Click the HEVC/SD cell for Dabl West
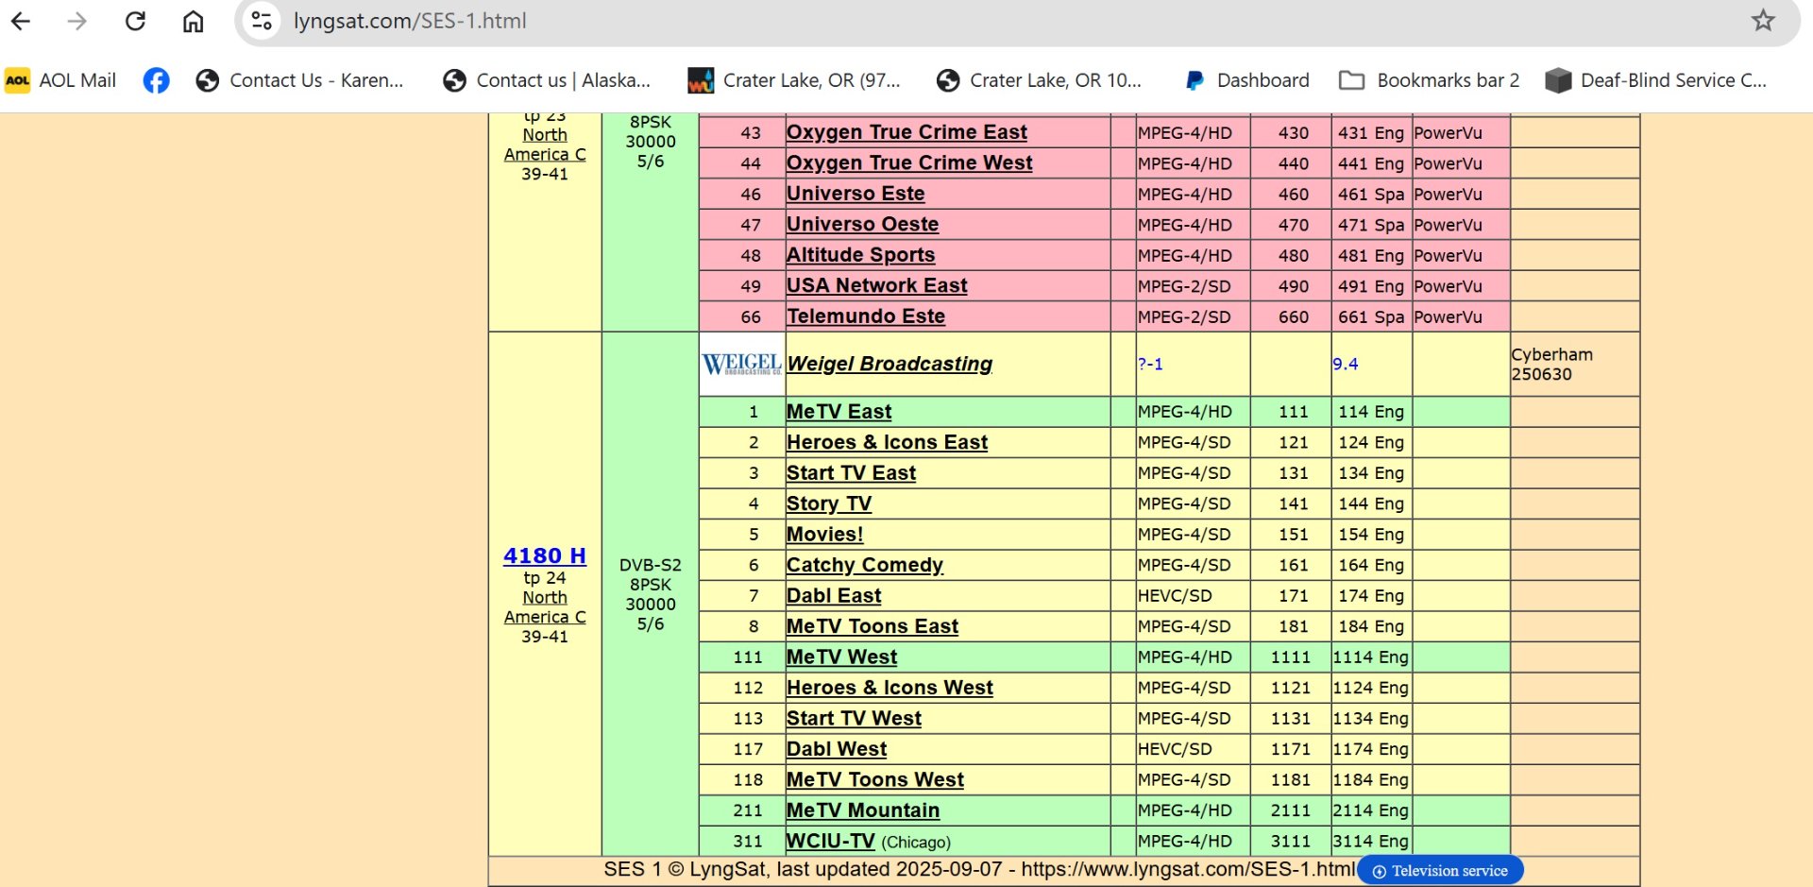The width and height of the screenshot is (1813, 887). 1193,749
